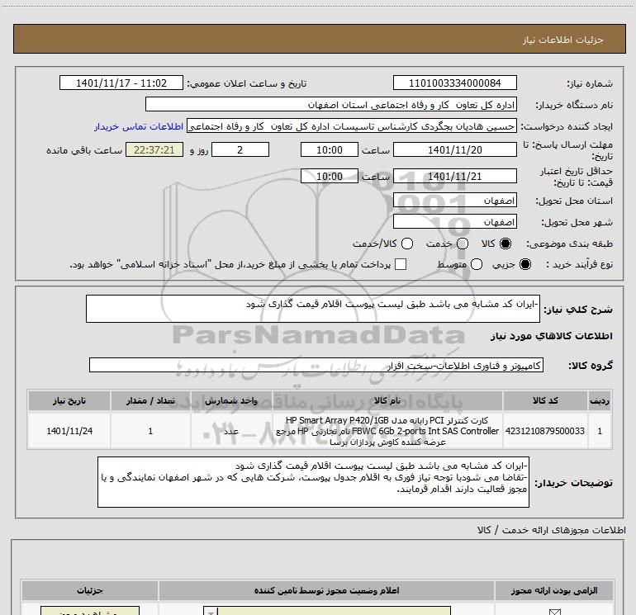The height and width of the screenshot is (615, 636).
Task: Click the اطلاعات مجوزهای ارائه خدمت / کالا heading
Action: point(551,530)
